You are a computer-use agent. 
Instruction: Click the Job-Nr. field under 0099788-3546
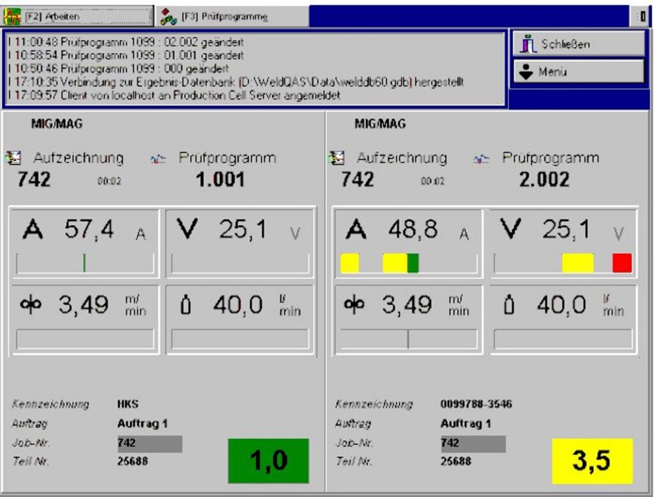tap(473, 443)
